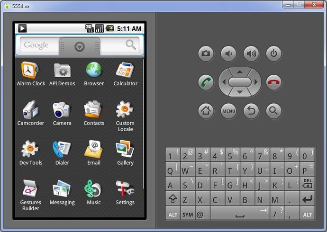Click the slash question mark key
Image resolution: width=327 pixels, height=232 pixels.
277,213
